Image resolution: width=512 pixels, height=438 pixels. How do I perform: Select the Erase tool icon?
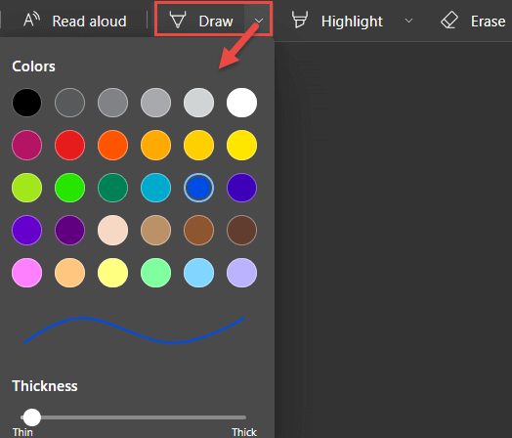click(449, 20)
